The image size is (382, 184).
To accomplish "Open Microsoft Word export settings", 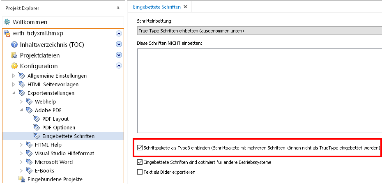I will pos(53,162).
